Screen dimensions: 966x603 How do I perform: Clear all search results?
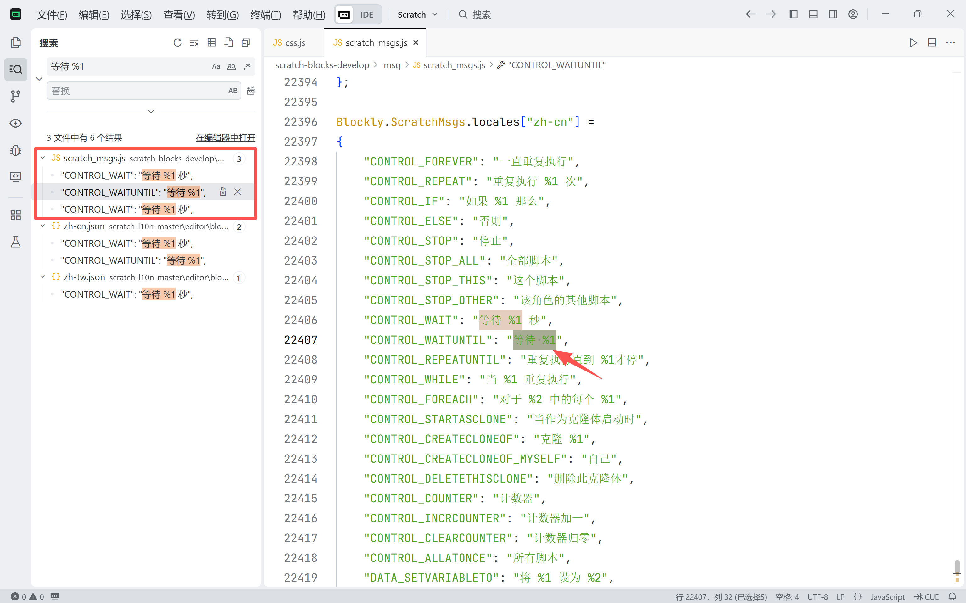click(x=194, y=43)
